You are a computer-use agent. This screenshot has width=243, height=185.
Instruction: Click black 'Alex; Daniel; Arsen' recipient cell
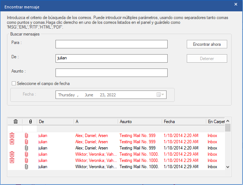[92, 148]
